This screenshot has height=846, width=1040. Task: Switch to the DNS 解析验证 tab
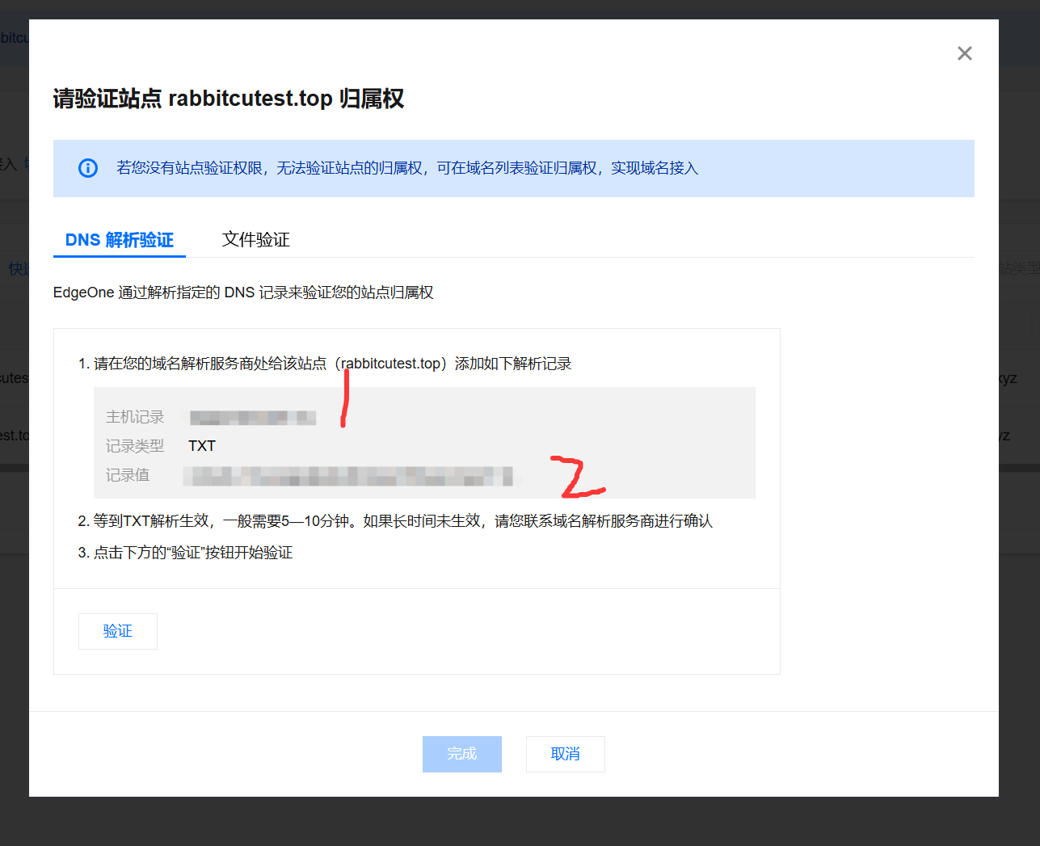[x=120, y=240]
